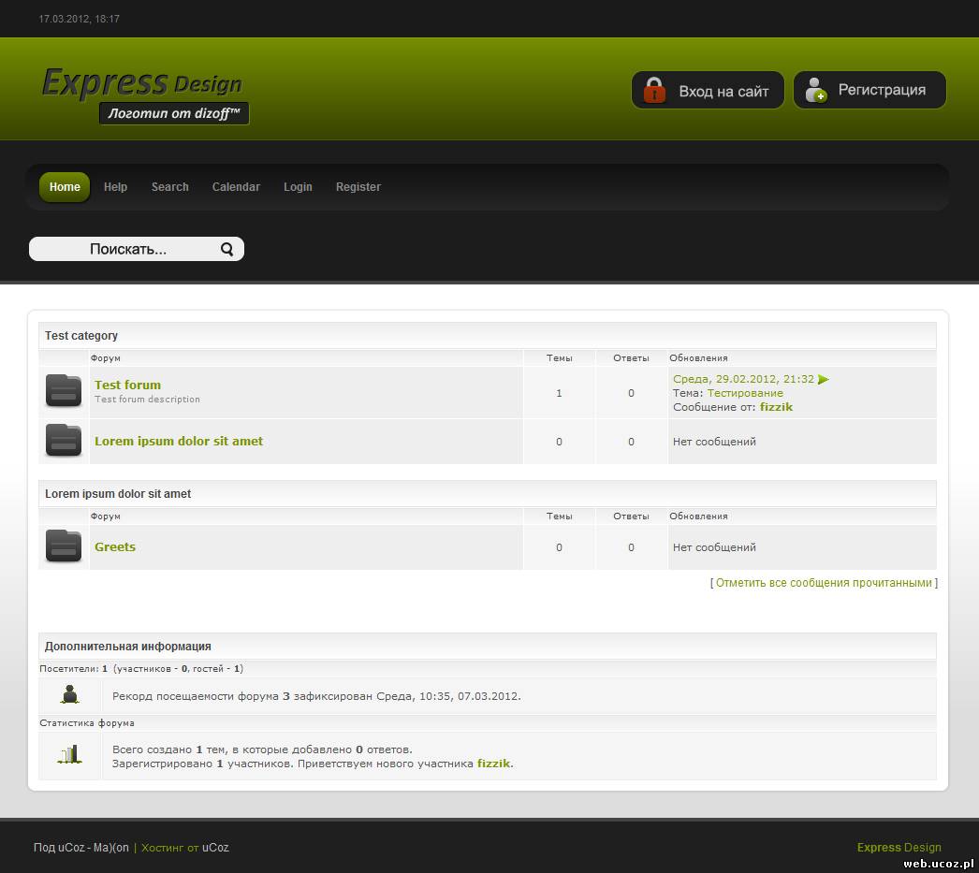The image size is (979, 873).
Task: Click green arrow after last post date
Action: coord(824,379)
